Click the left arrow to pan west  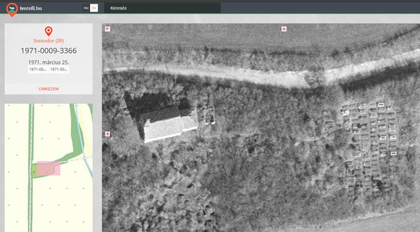[x=107, y=134]
